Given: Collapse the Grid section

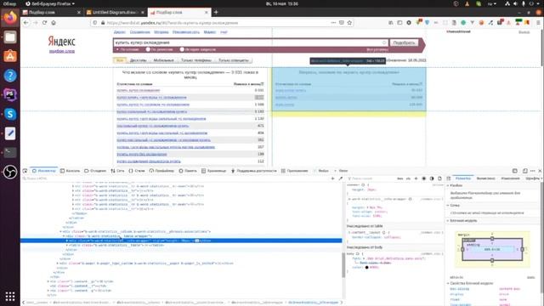Looking at the screenshot, I should pos(448,206).
